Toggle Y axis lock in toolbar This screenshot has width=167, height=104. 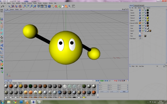tap(28, 6)
